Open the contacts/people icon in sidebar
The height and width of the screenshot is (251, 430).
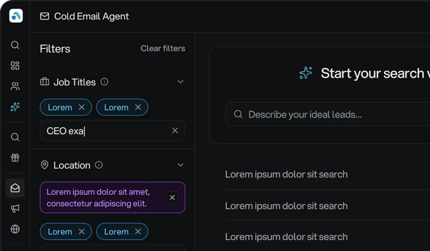[x=15, y=86]
